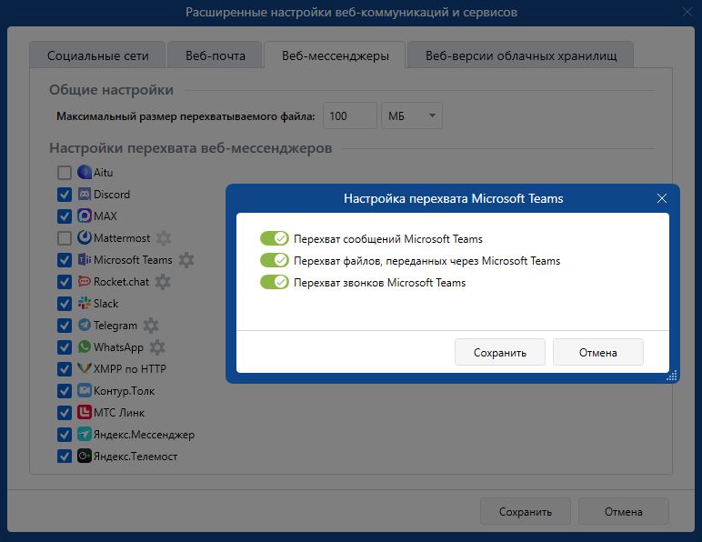Click Сохранить in main settings window
Image resolution: width=702 pixels, height=542 pixels.
(x=526, y=512)
